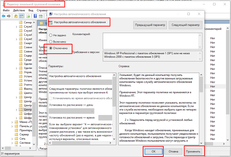Expand the Шифр folder node
Image resolution: width=231 pixels, height=157 pixels.
16,118
